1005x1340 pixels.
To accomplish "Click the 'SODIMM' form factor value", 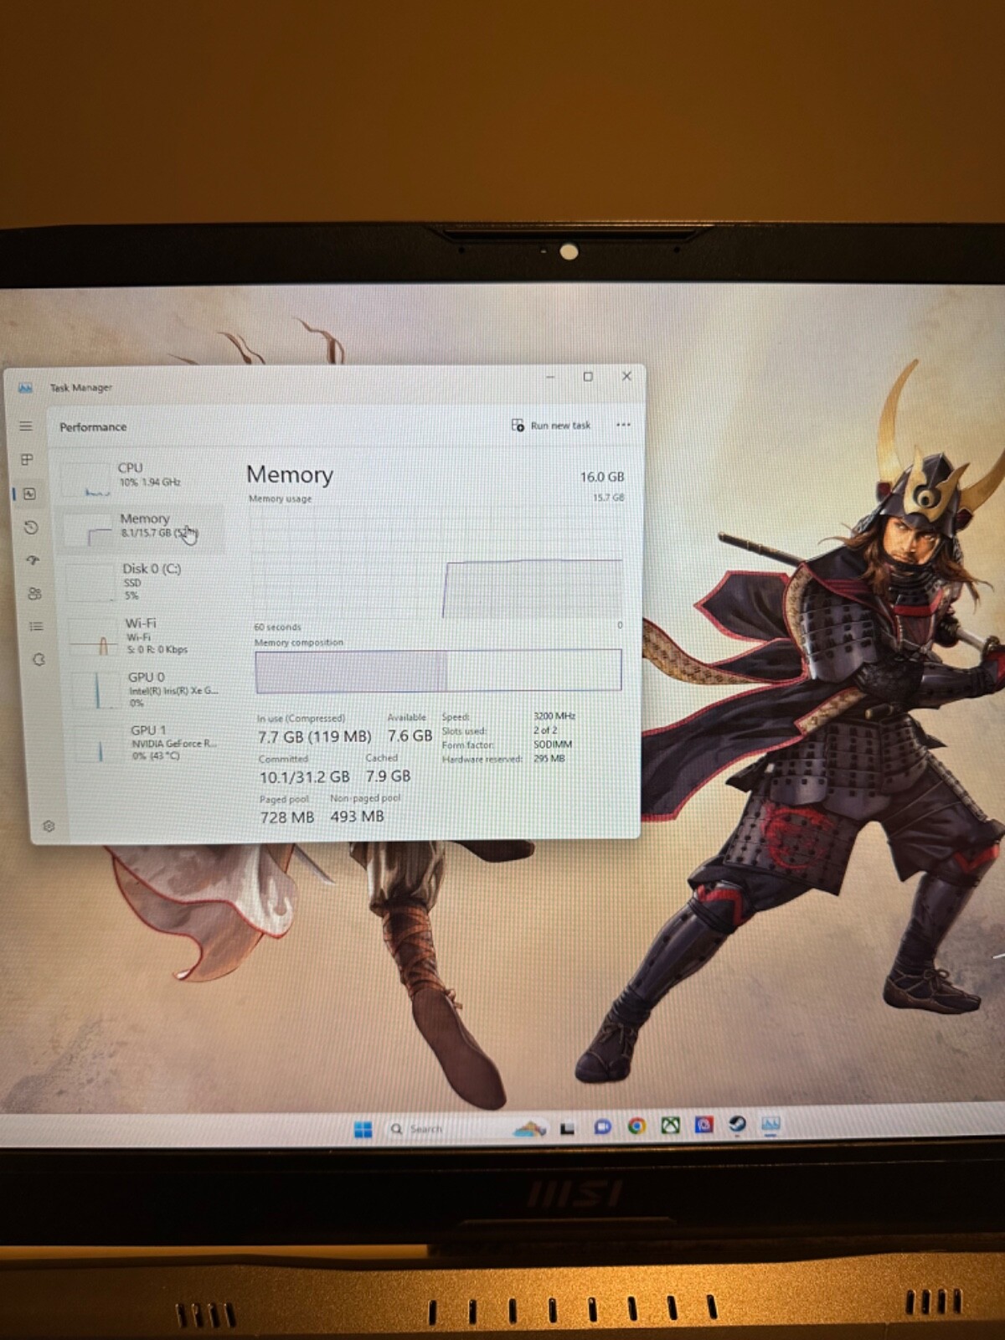I will 553,745.
